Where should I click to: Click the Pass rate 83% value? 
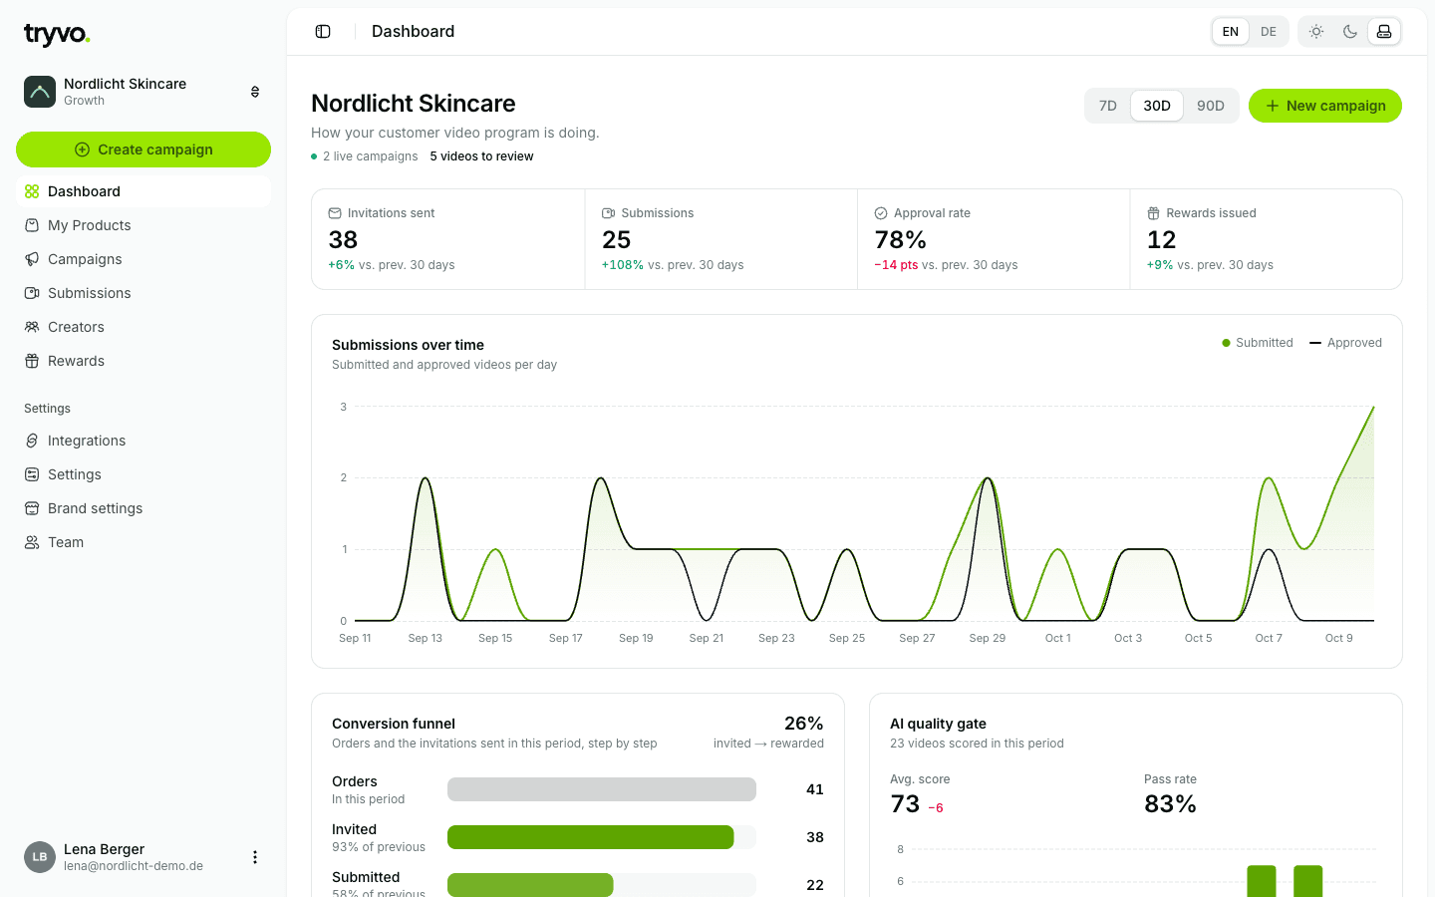click(1170, 804)
